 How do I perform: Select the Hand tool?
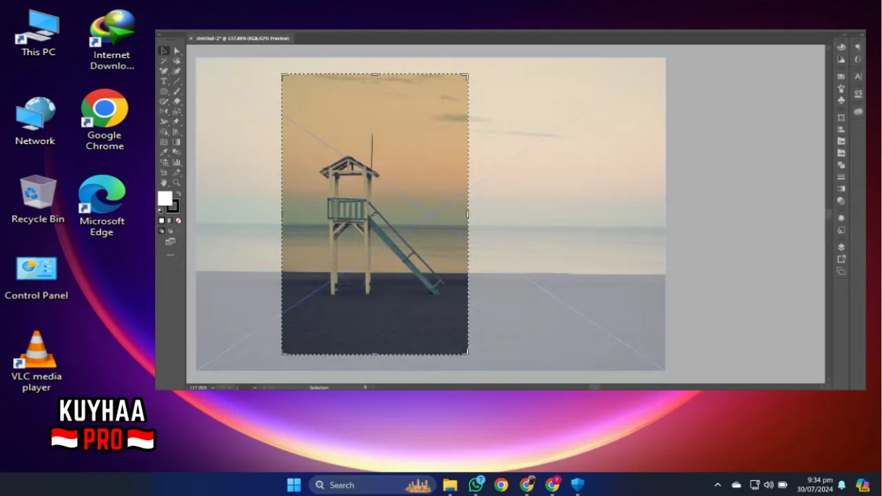(x=163, y=183)
